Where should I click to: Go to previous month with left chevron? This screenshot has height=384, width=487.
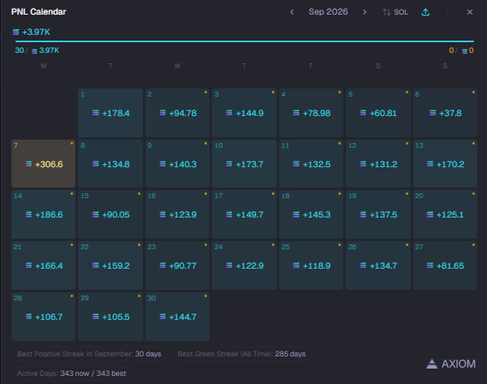click(x=291, y=12)
